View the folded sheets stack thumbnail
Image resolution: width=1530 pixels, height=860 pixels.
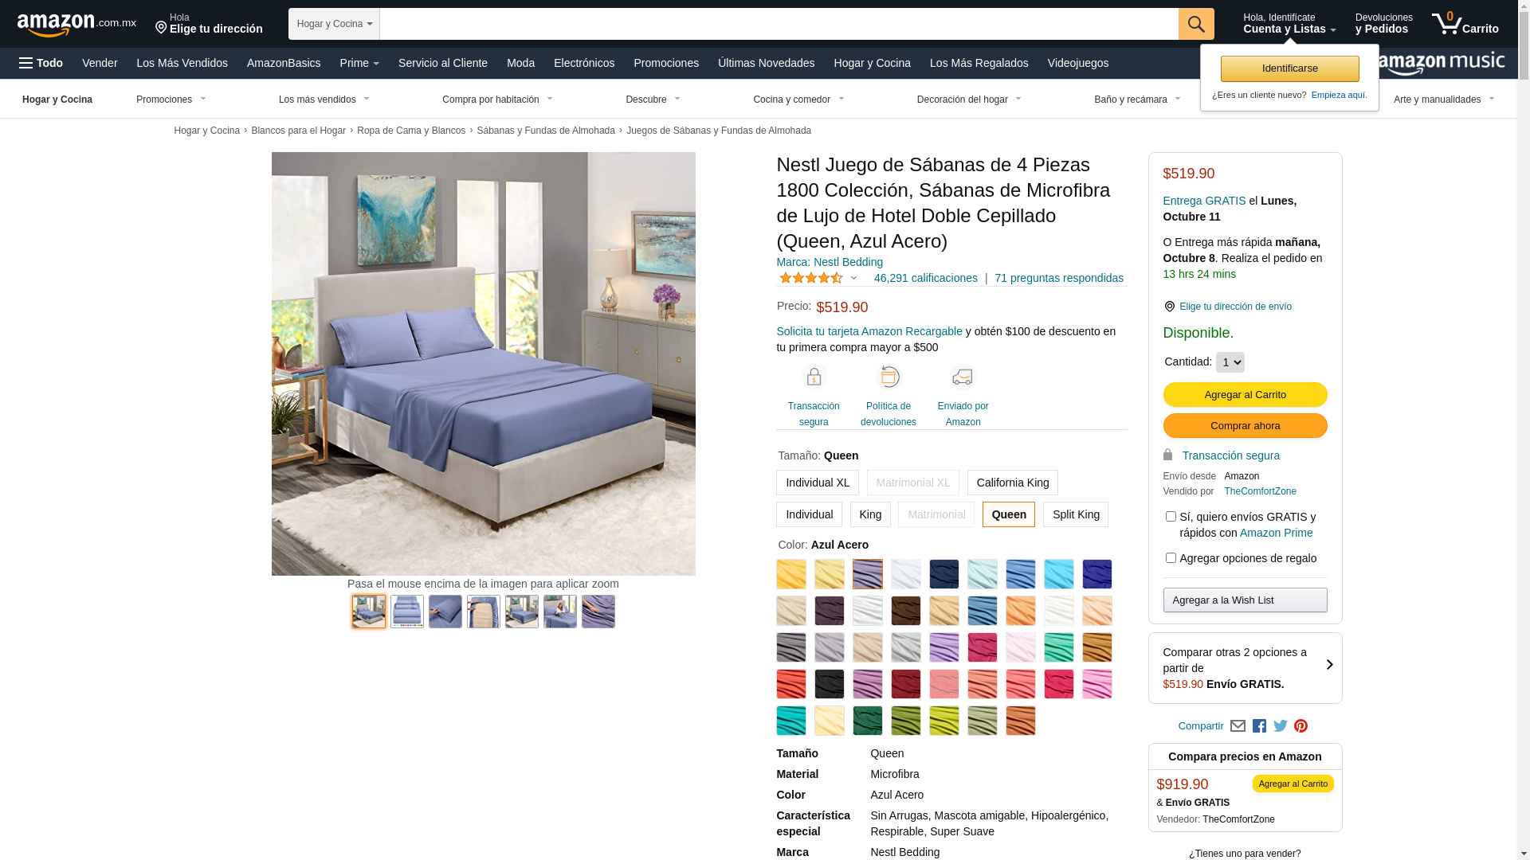tap(407, 612)
